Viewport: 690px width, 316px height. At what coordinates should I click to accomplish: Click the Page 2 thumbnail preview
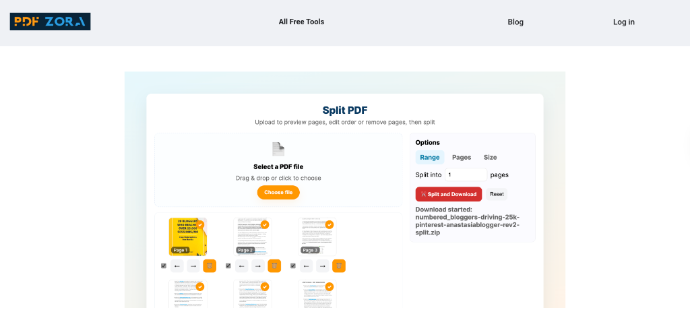tap(253, 236)
